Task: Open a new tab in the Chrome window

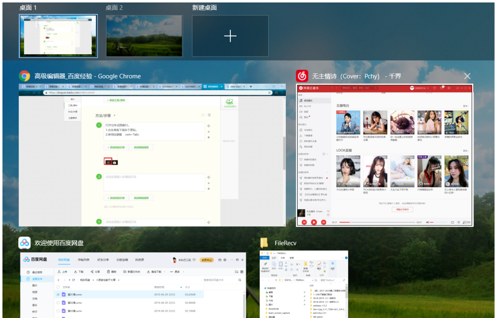Action: coord(251,86)
